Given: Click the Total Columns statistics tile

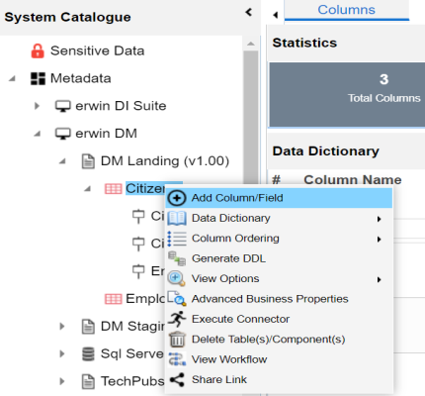Looking at the screenshot, I should click(x=348, y=94).
